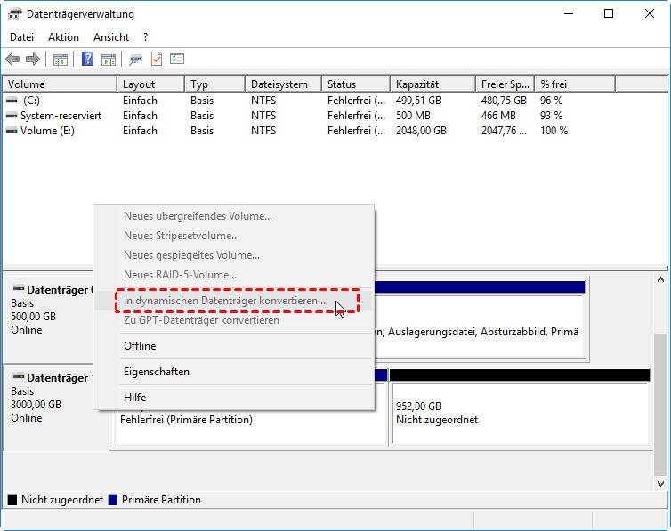Click the scroll up arrow in disk pane
The height and width of the screenshot is (531, 671).
click(660, 279)
